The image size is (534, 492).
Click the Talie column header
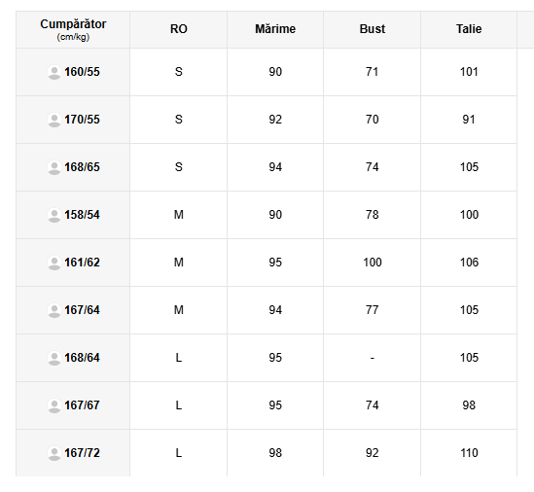tap(469, 29)
